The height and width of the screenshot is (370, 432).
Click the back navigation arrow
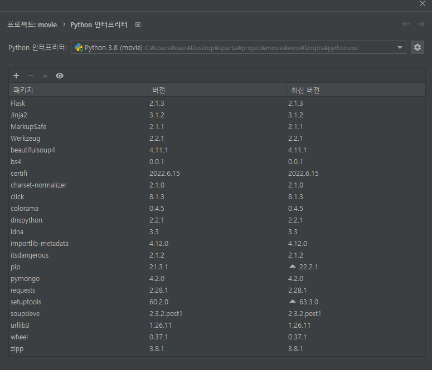click(406, 24)
